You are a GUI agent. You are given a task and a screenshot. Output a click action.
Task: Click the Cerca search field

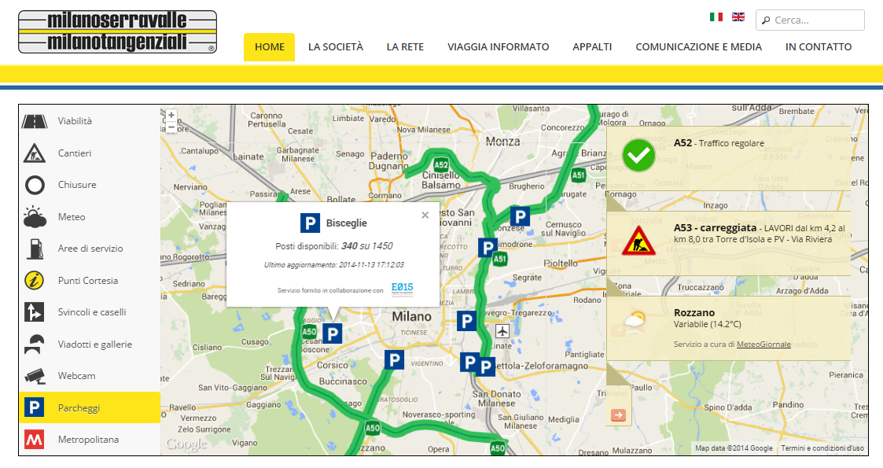click(x=810, y=20)
